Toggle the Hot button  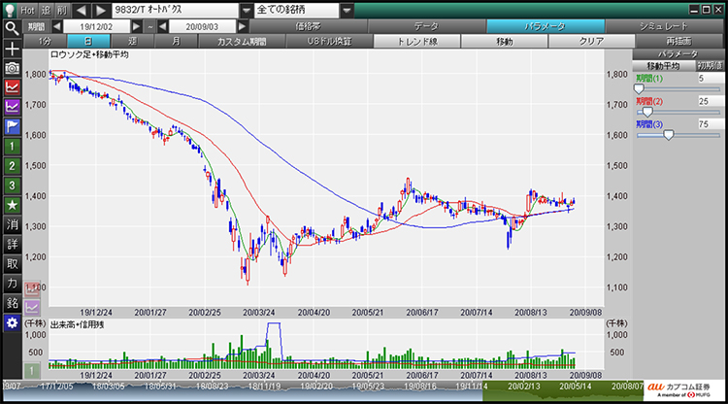point(27,11)
